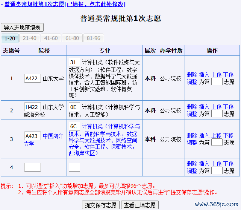Click 上移 for wish number 1
The width and height of the screenshot is (241, 210).
pos(216,75)
